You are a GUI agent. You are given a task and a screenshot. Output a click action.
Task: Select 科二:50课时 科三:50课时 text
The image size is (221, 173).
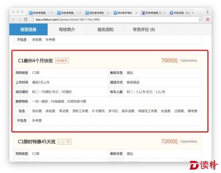pos(52,92)
